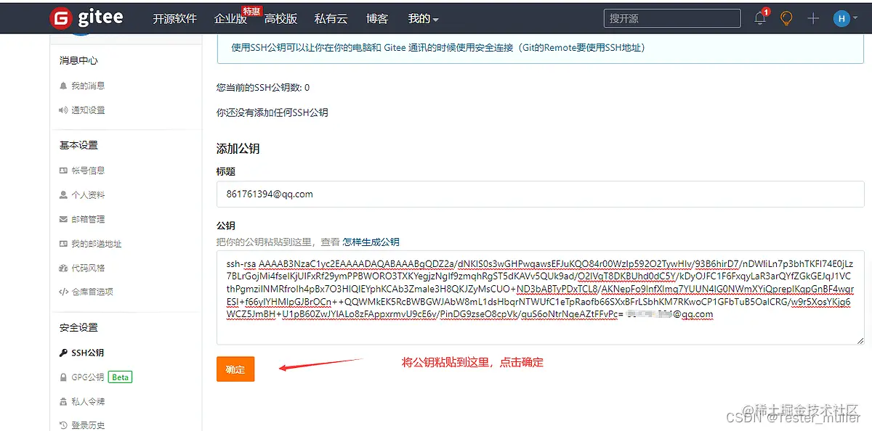Select 开源软件 in the top menu
872x431 pixels.
tap(175, 18)
